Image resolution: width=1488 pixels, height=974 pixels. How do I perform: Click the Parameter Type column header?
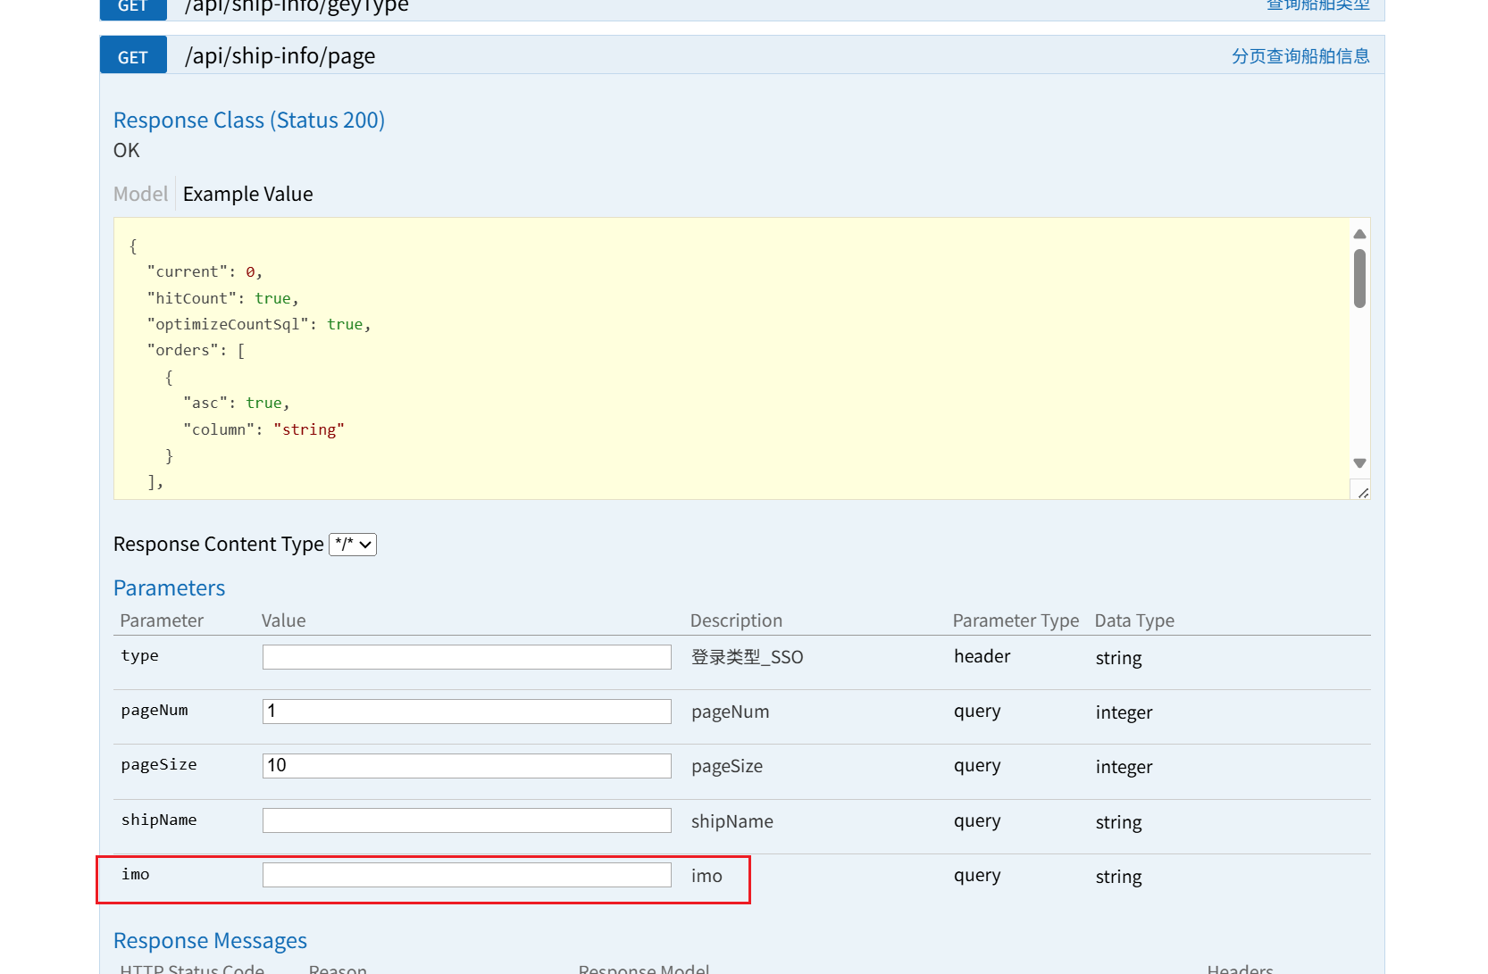[1016, 620]
